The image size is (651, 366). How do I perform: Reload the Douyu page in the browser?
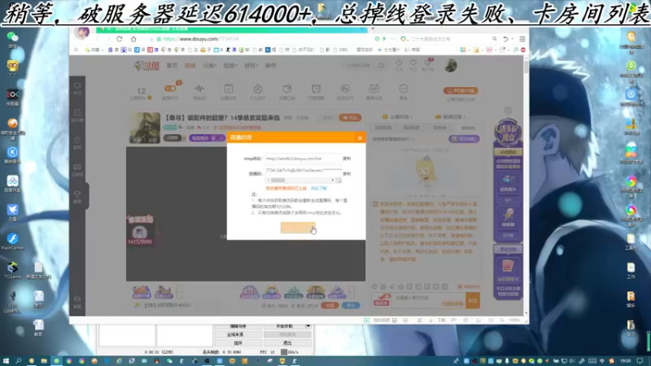tap(120, 39)
